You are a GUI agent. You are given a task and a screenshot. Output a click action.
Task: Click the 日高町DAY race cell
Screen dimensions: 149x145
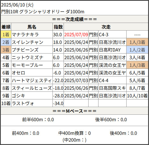[110, 50]
